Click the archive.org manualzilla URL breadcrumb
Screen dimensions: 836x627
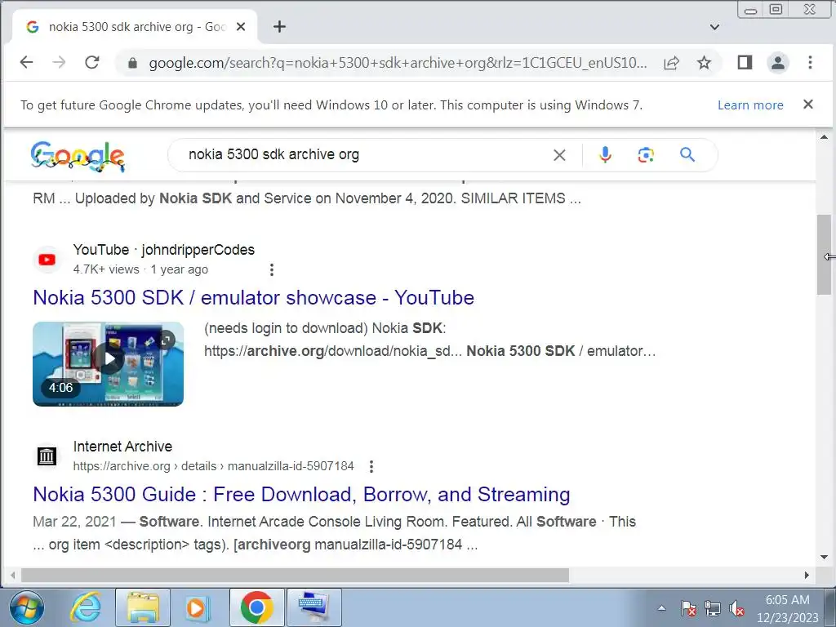[x=213, y=466]
